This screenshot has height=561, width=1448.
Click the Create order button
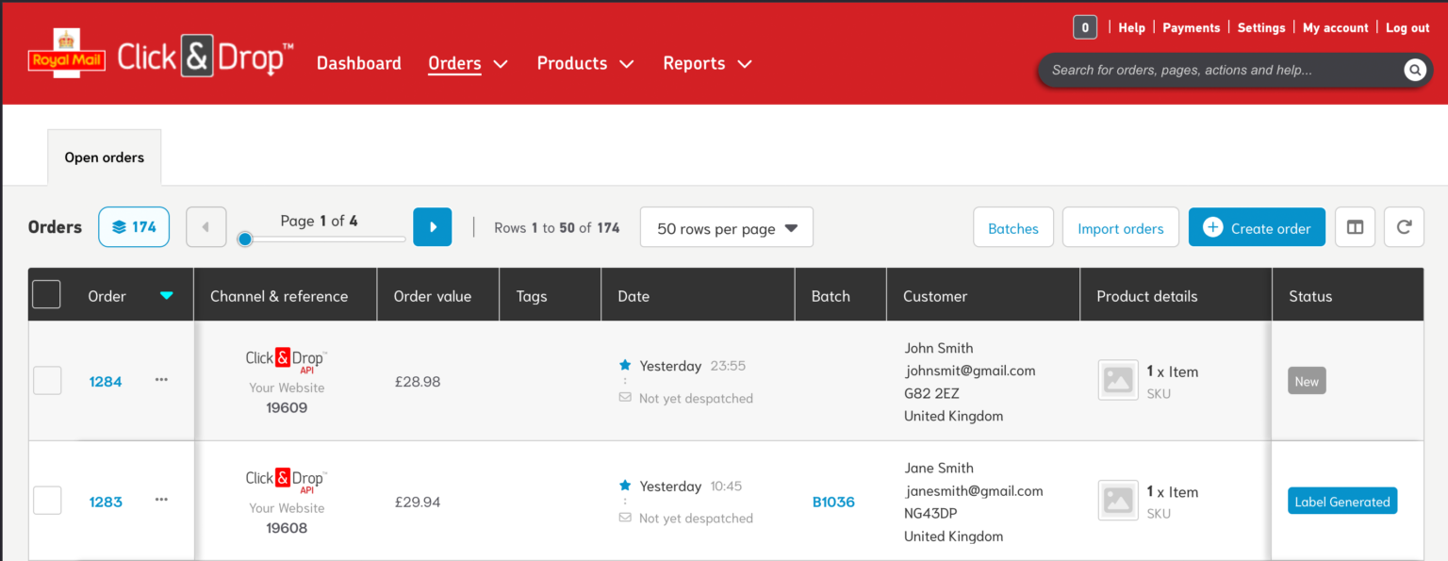pyautogui.click(x=1256, y=228)
